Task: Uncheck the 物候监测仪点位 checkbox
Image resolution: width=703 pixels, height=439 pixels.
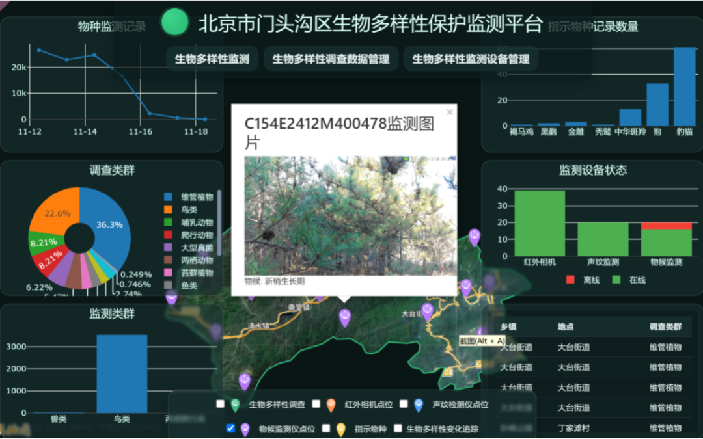Action: 230,428
